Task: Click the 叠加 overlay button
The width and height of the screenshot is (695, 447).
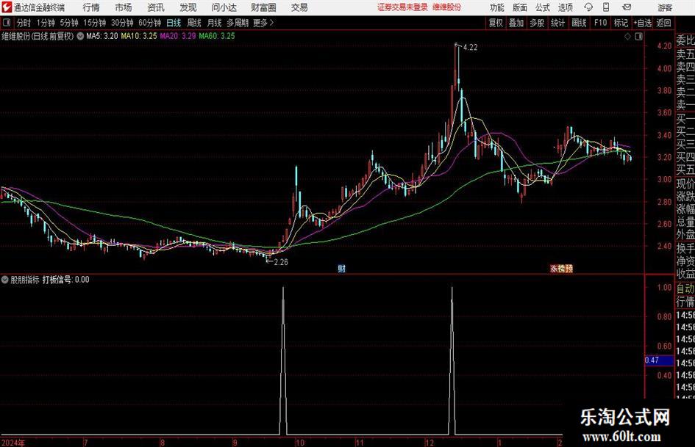Action: point(516,23)
